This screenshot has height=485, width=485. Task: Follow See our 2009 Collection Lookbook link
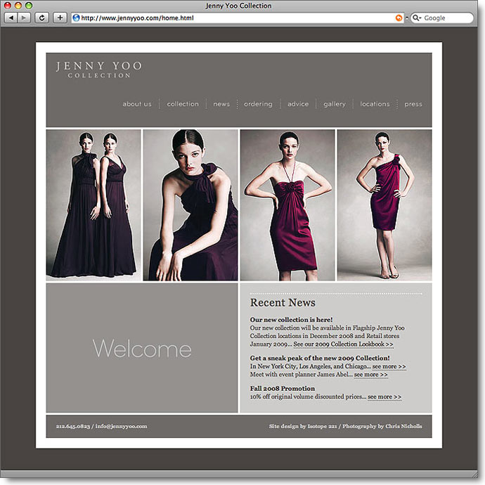[x=343, y=344]
